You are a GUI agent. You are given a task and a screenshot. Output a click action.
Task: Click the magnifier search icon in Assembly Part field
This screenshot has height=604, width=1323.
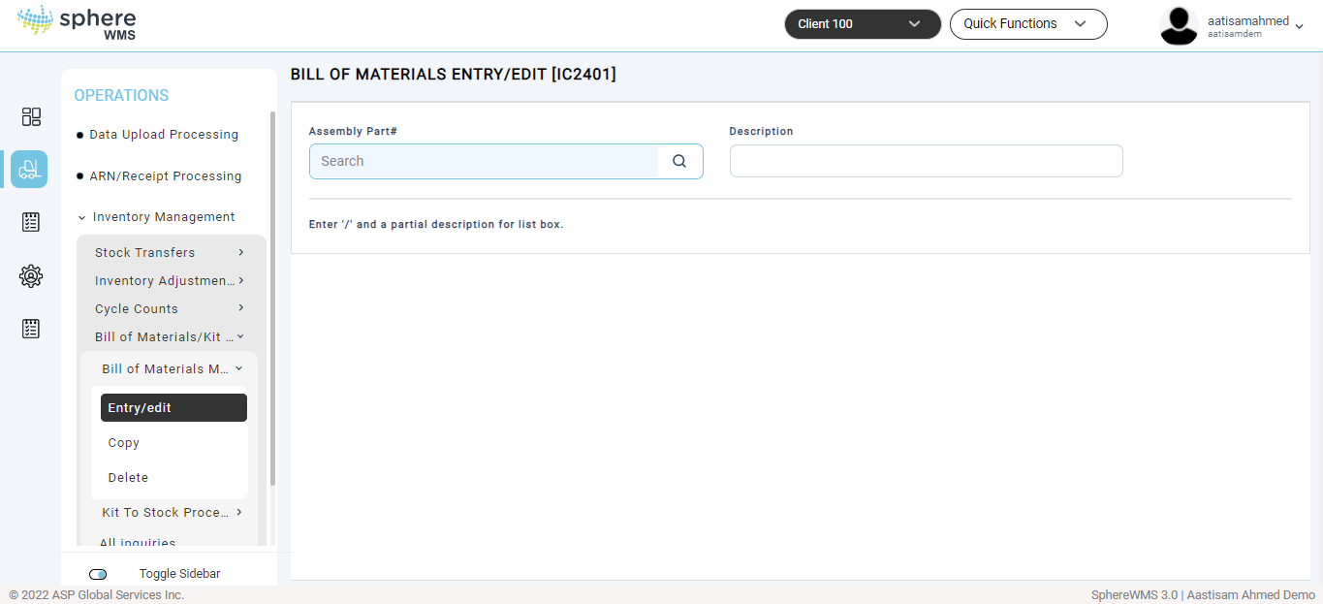[679, 161]
